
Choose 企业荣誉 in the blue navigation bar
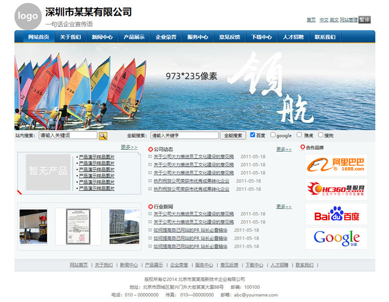(166, 37)
